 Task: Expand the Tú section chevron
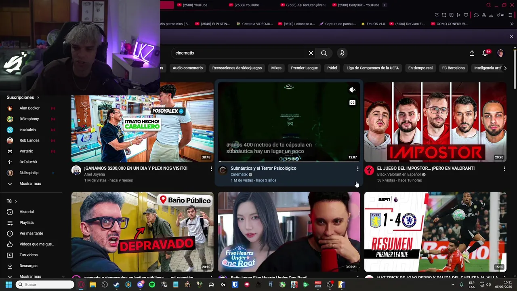(x=16, y=201)
